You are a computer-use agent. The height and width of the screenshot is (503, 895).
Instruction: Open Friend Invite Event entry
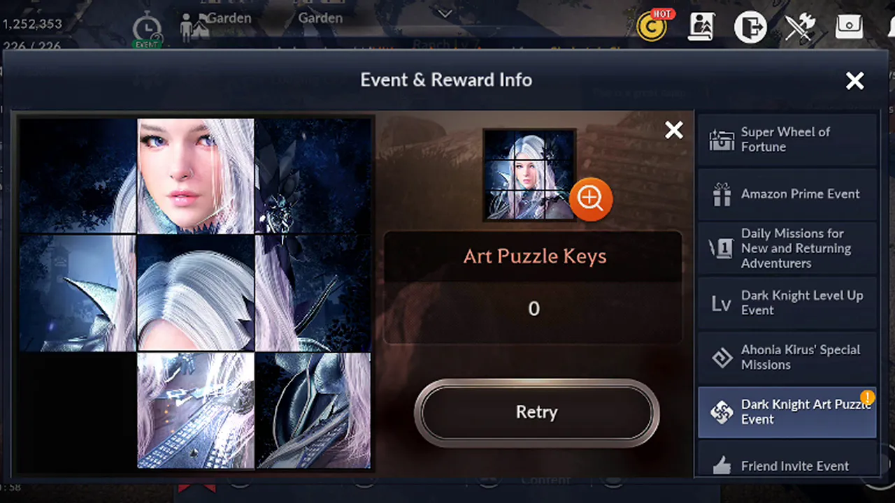[x=787, y=466]
